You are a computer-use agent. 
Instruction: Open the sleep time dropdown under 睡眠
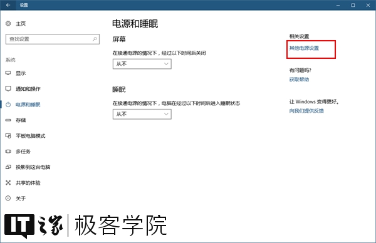point(142,114)
